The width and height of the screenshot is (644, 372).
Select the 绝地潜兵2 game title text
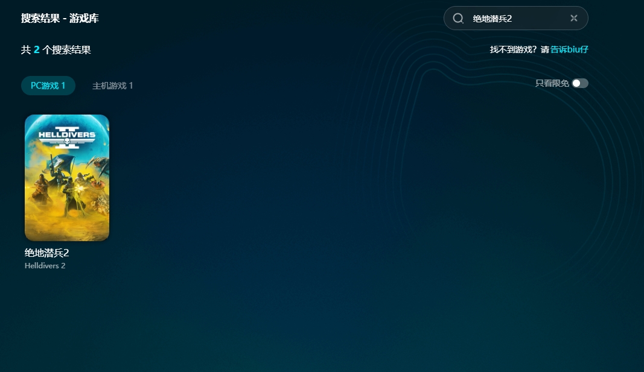tap(47, 253)
